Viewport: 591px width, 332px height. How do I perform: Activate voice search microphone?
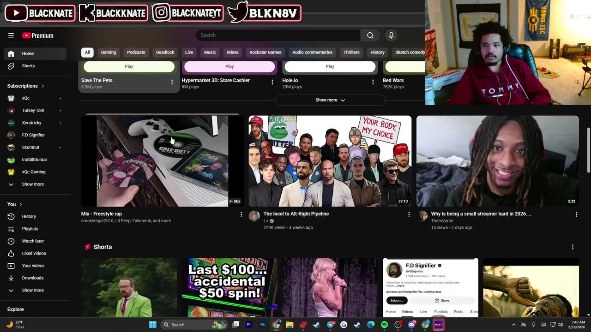click(391, 36)
